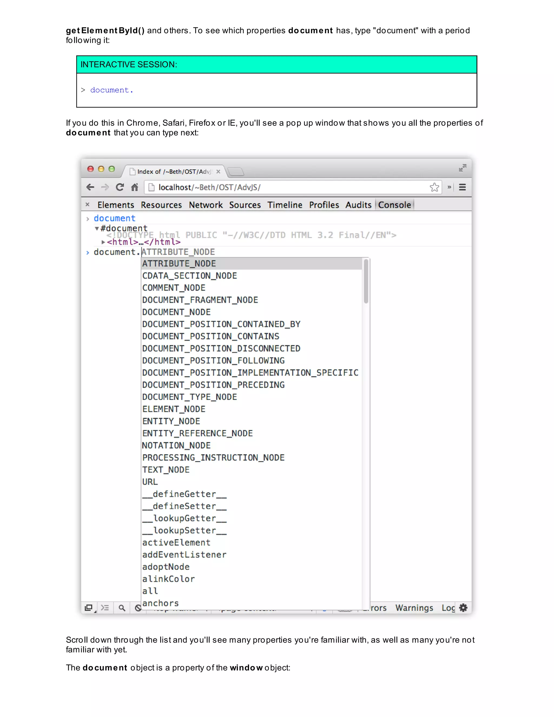This screenshot has width=554, height=717.
Task: Collapse the #document tree node
Action: [97, 228]
